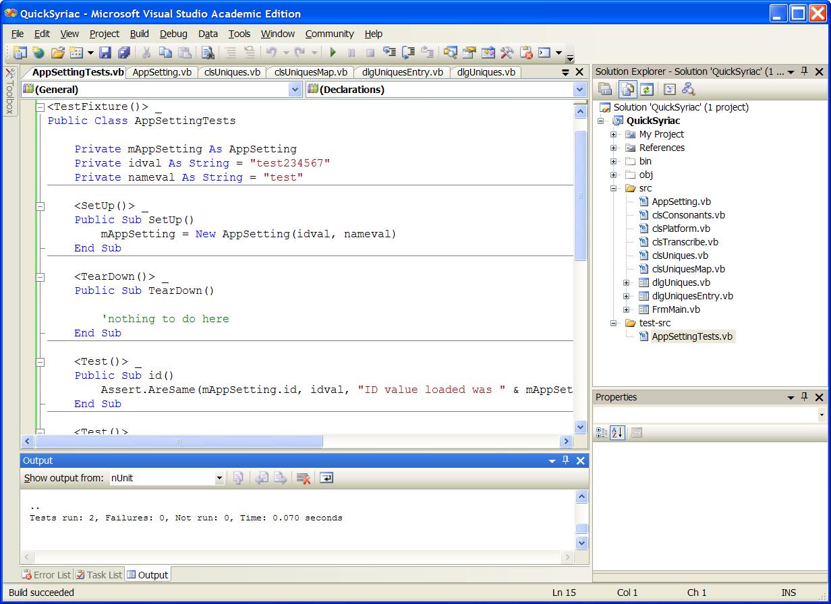Start debugging with the green play icon
Viewport: 831px width, 604px height.
tap(333, 53)
